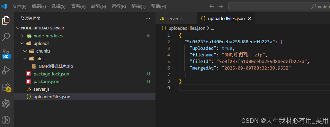Screen dimensions: 330x127
Task: Click the files folder icon
Action: coord(32,59)
